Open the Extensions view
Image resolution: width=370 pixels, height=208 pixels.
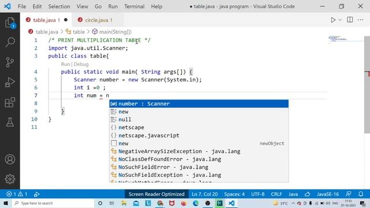pyautogui.click(x=10, y=102)
